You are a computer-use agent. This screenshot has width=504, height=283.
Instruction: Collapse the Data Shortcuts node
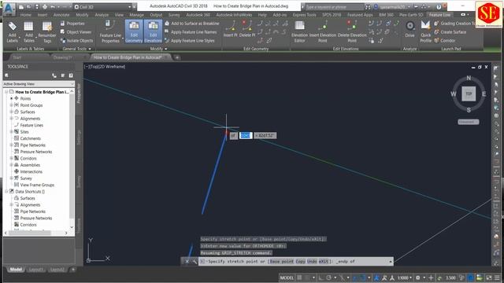click(x=6, y=192)
